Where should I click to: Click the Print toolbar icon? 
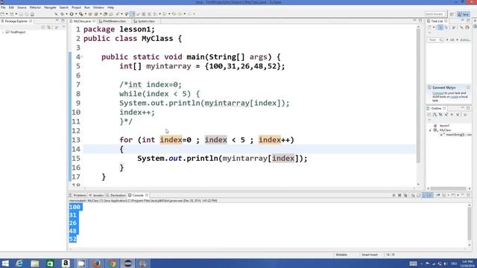(x=32, y=14)
